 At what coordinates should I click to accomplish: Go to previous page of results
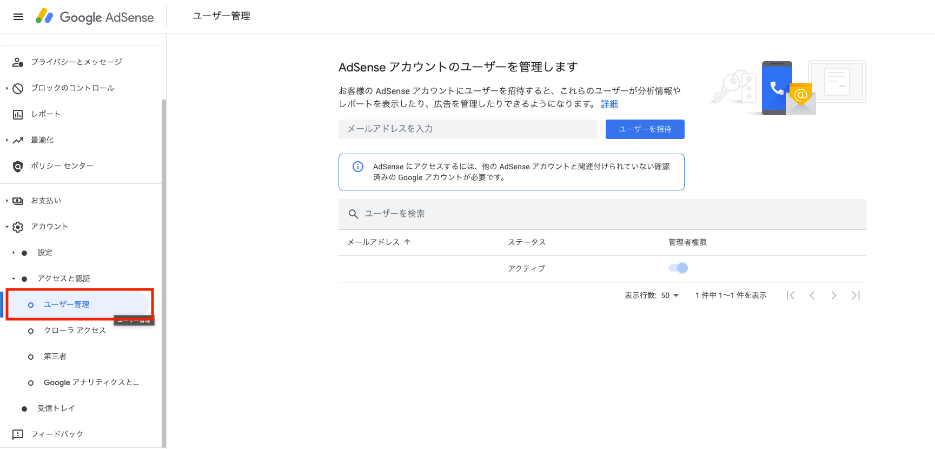click(x=812, y=295)
